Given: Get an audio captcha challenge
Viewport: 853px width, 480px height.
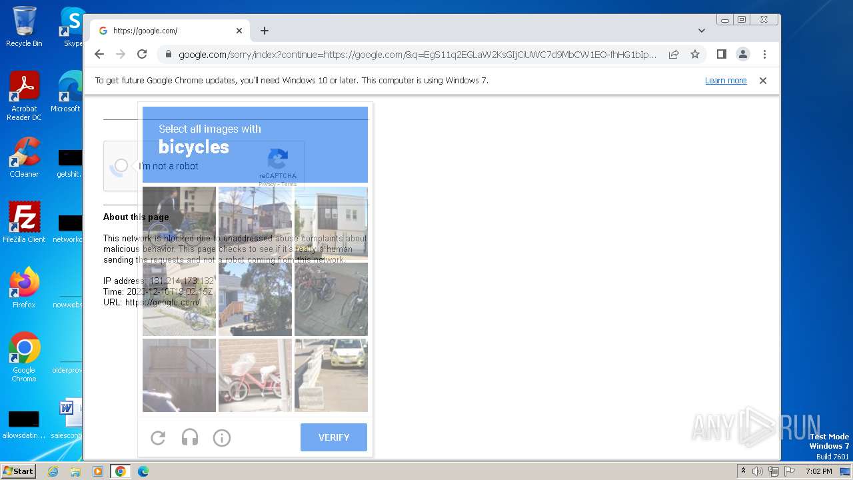Looking at the screenshot, I should pyautogui.click(x=190, y=437).
